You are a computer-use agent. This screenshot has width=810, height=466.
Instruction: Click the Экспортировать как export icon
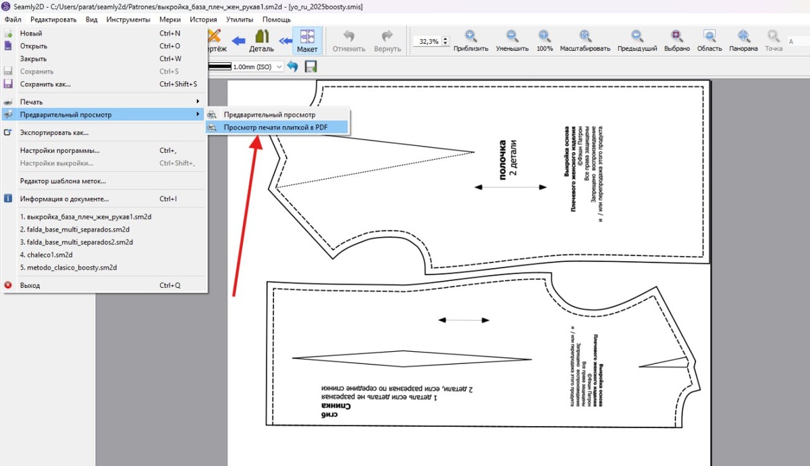coord(8,132)
